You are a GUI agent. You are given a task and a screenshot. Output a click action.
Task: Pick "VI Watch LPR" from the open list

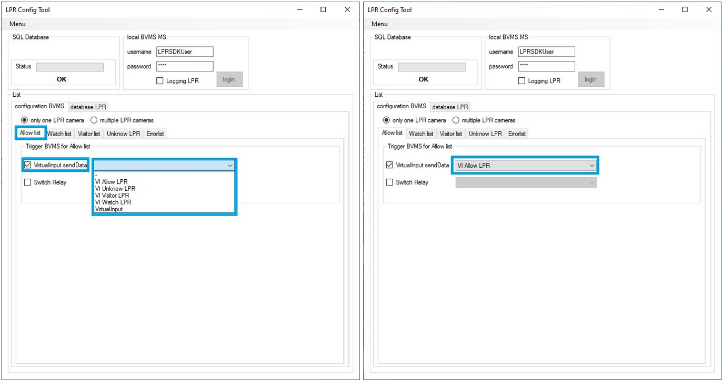point(113,202)
